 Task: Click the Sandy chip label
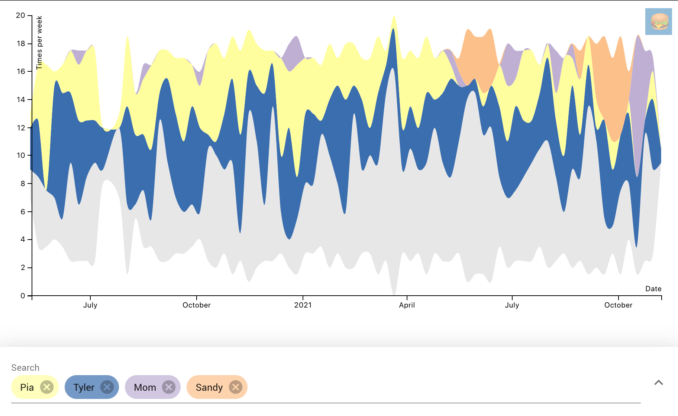(209, 387)
